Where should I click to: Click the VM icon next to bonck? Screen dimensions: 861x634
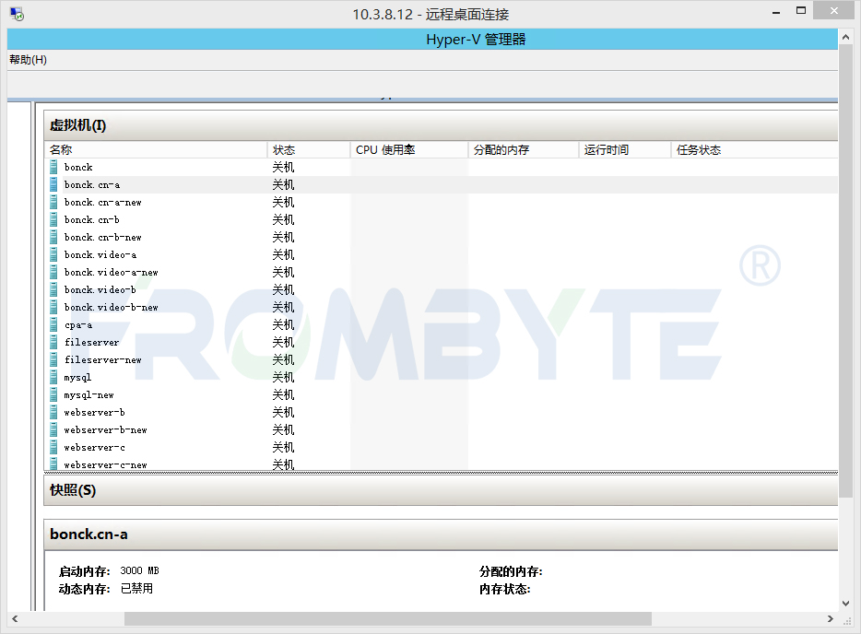point(54,168)
